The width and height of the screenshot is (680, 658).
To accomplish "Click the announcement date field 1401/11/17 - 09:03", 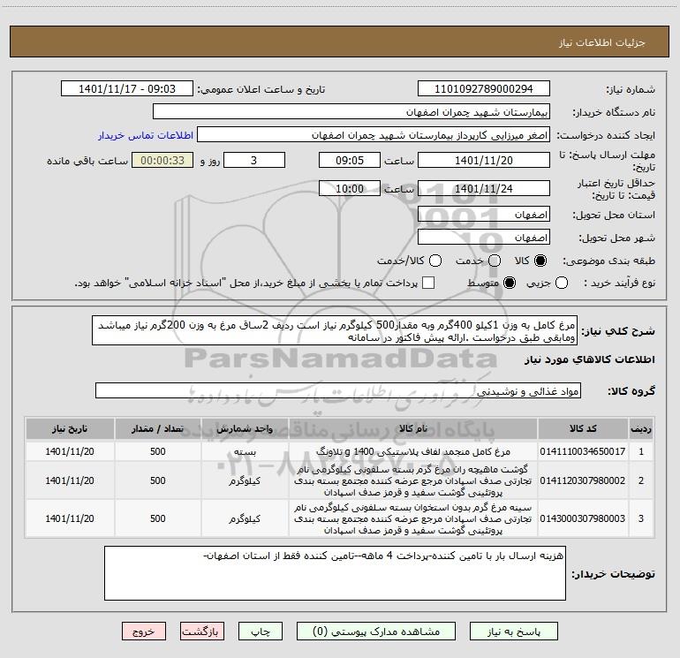I will tap(127, 89).
